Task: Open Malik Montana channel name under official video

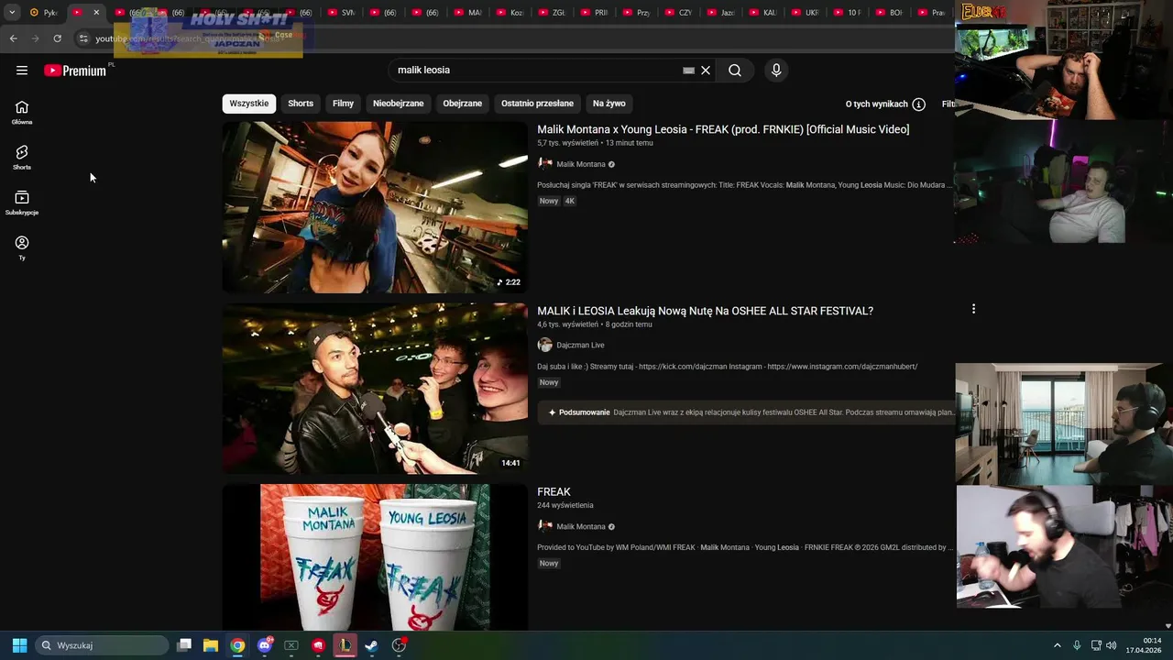Action: tap(581, 164)
